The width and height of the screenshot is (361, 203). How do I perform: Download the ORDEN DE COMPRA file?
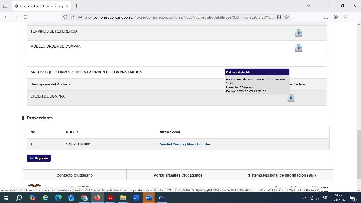click(291, 98)
